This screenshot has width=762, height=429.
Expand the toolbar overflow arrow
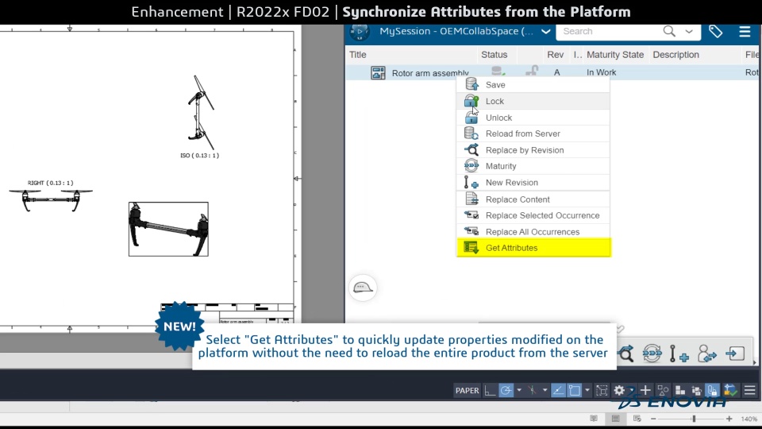click(754, 362)
